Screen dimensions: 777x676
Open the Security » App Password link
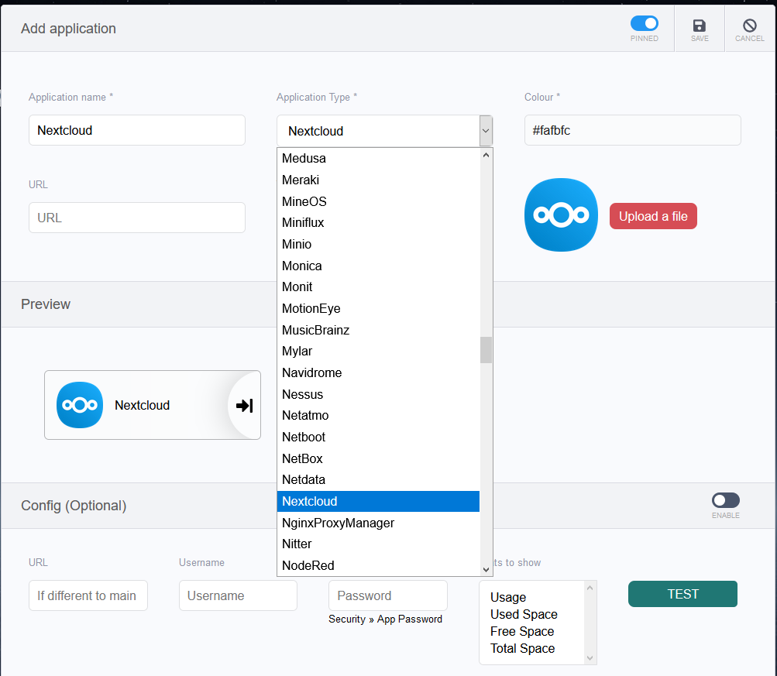coord(385,619)
